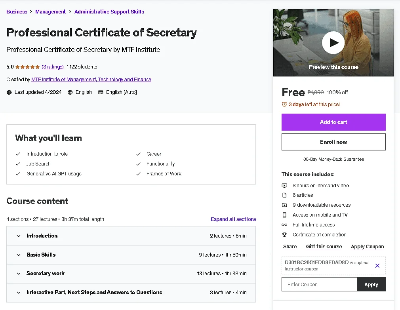
Task: Click the alarm clock icon by 3 days
Action: pyautogui.click(x=284, y=104)
